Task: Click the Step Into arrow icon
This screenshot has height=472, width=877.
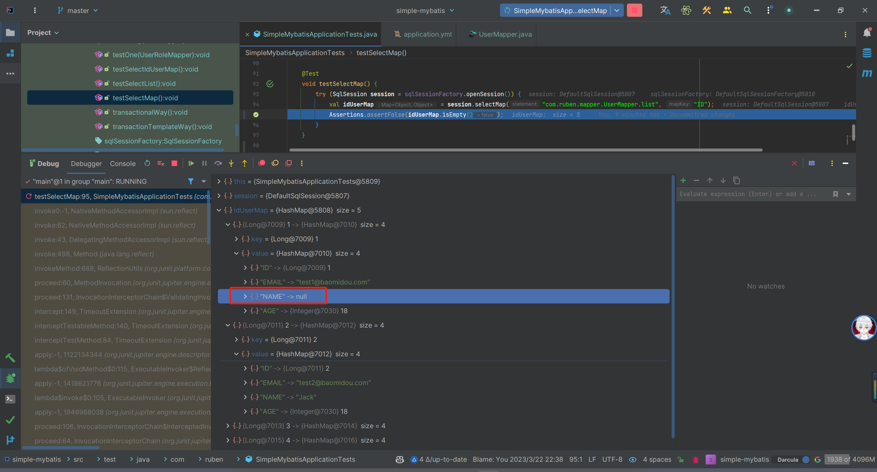Action: (231, 163)
